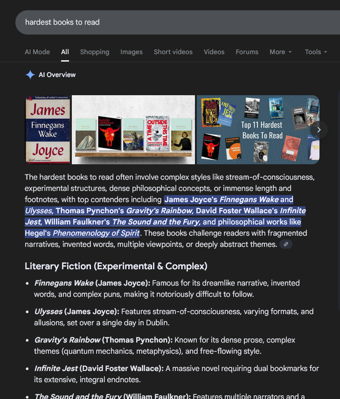340x399 pixels.
Task: Click the 'Ulysses (James Joyce):' bullet item
Action: (x=76, y=311)
